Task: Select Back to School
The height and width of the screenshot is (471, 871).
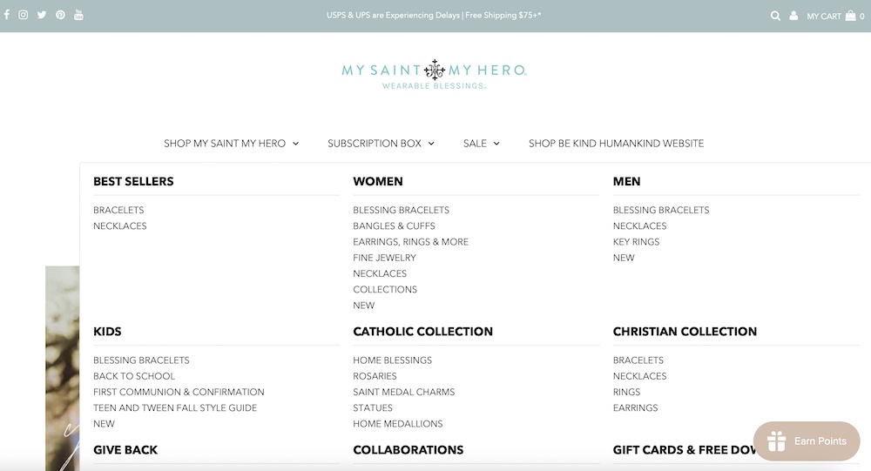Action: (x=134, y=376)
